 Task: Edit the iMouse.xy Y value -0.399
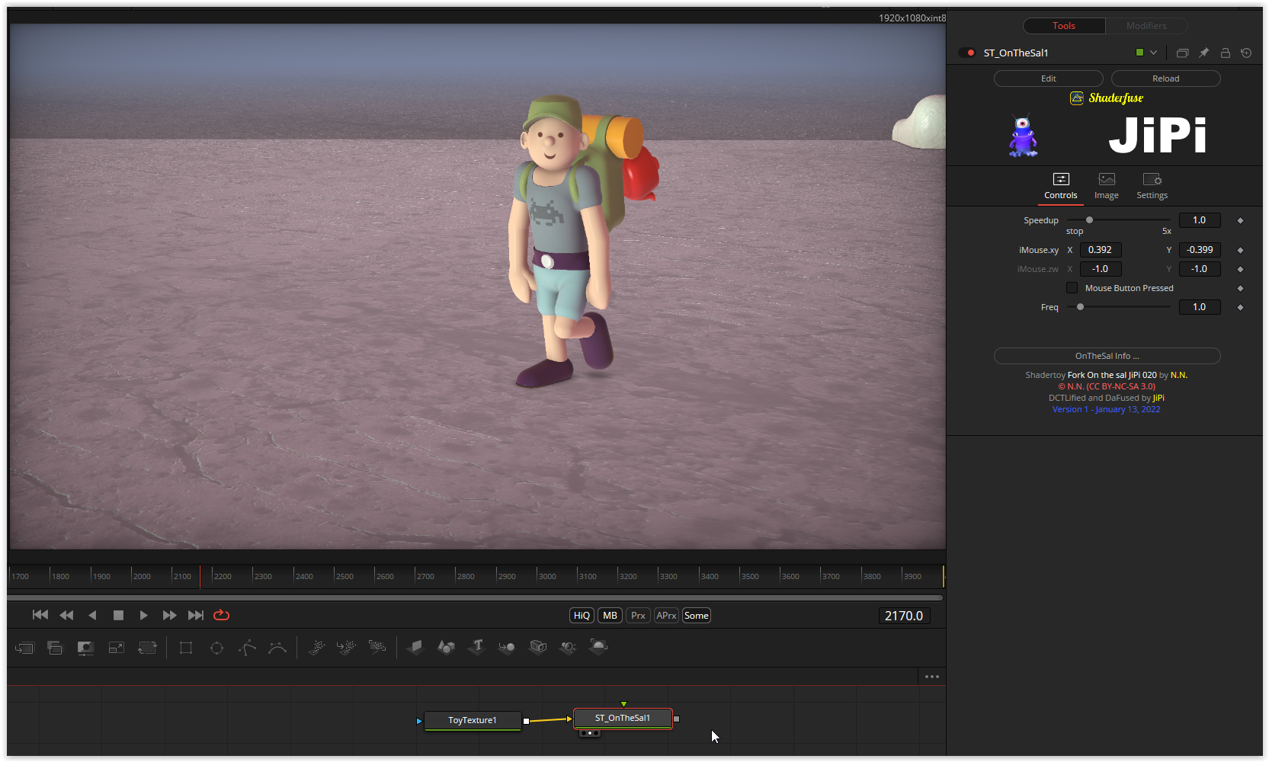coord(1200,250)
